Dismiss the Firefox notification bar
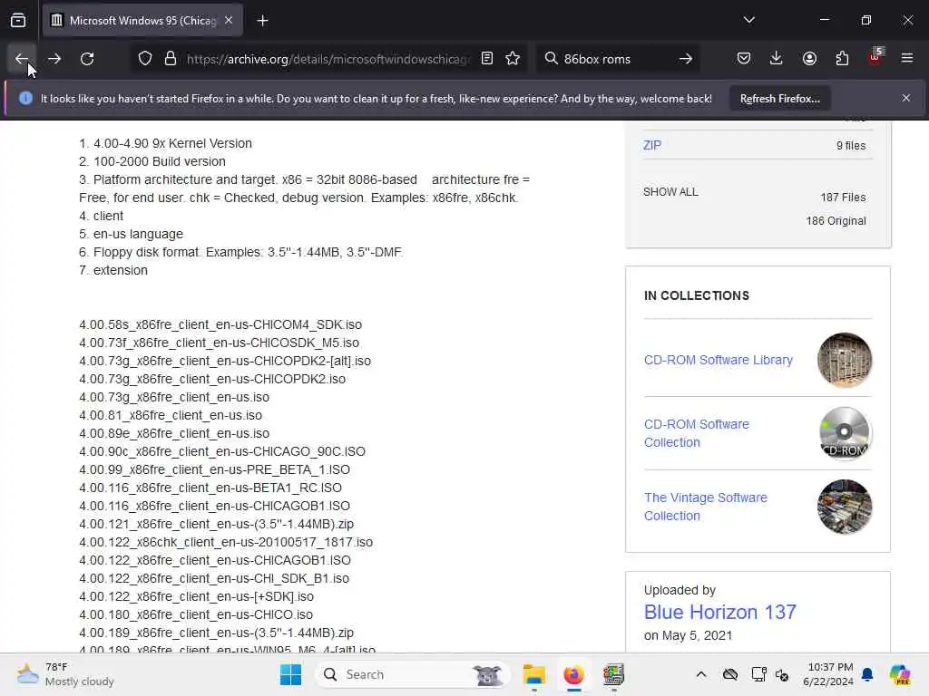The image size is (929, 696). click(906, 98)
